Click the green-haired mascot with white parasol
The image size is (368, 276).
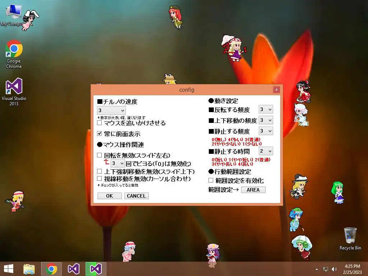(302, 247)
